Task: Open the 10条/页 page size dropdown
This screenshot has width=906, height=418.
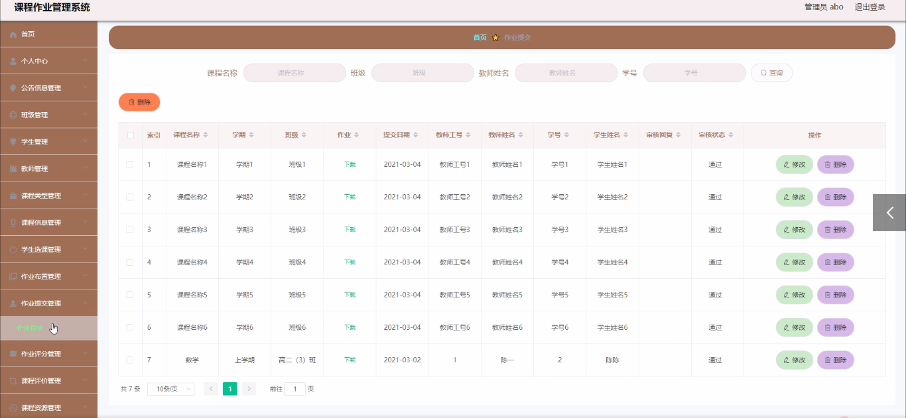Action: tap(171, 389)
